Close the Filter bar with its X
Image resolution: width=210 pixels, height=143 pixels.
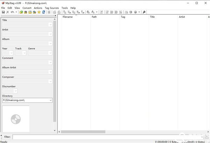(1, 136)
